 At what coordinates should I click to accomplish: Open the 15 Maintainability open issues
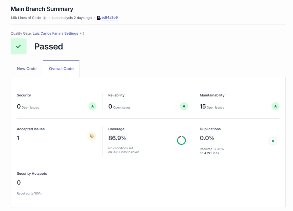click(x=203, y=107)
